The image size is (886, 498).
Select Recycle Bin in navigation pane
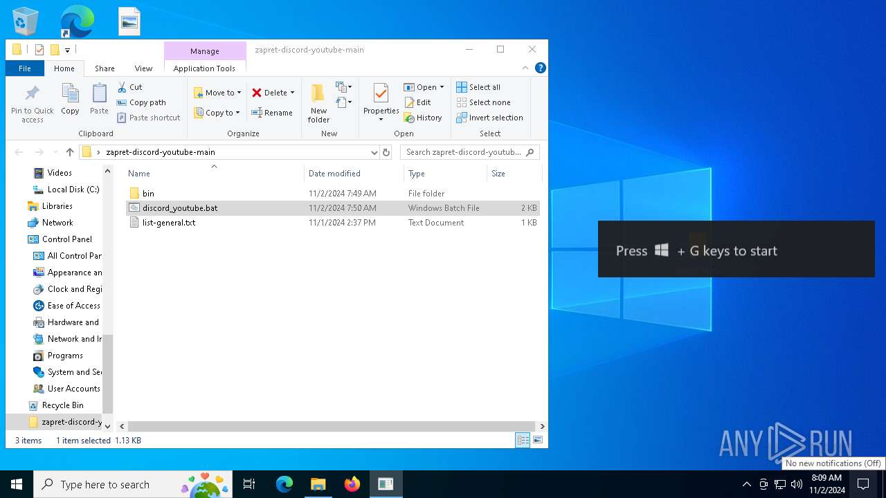tap(55, 405)
